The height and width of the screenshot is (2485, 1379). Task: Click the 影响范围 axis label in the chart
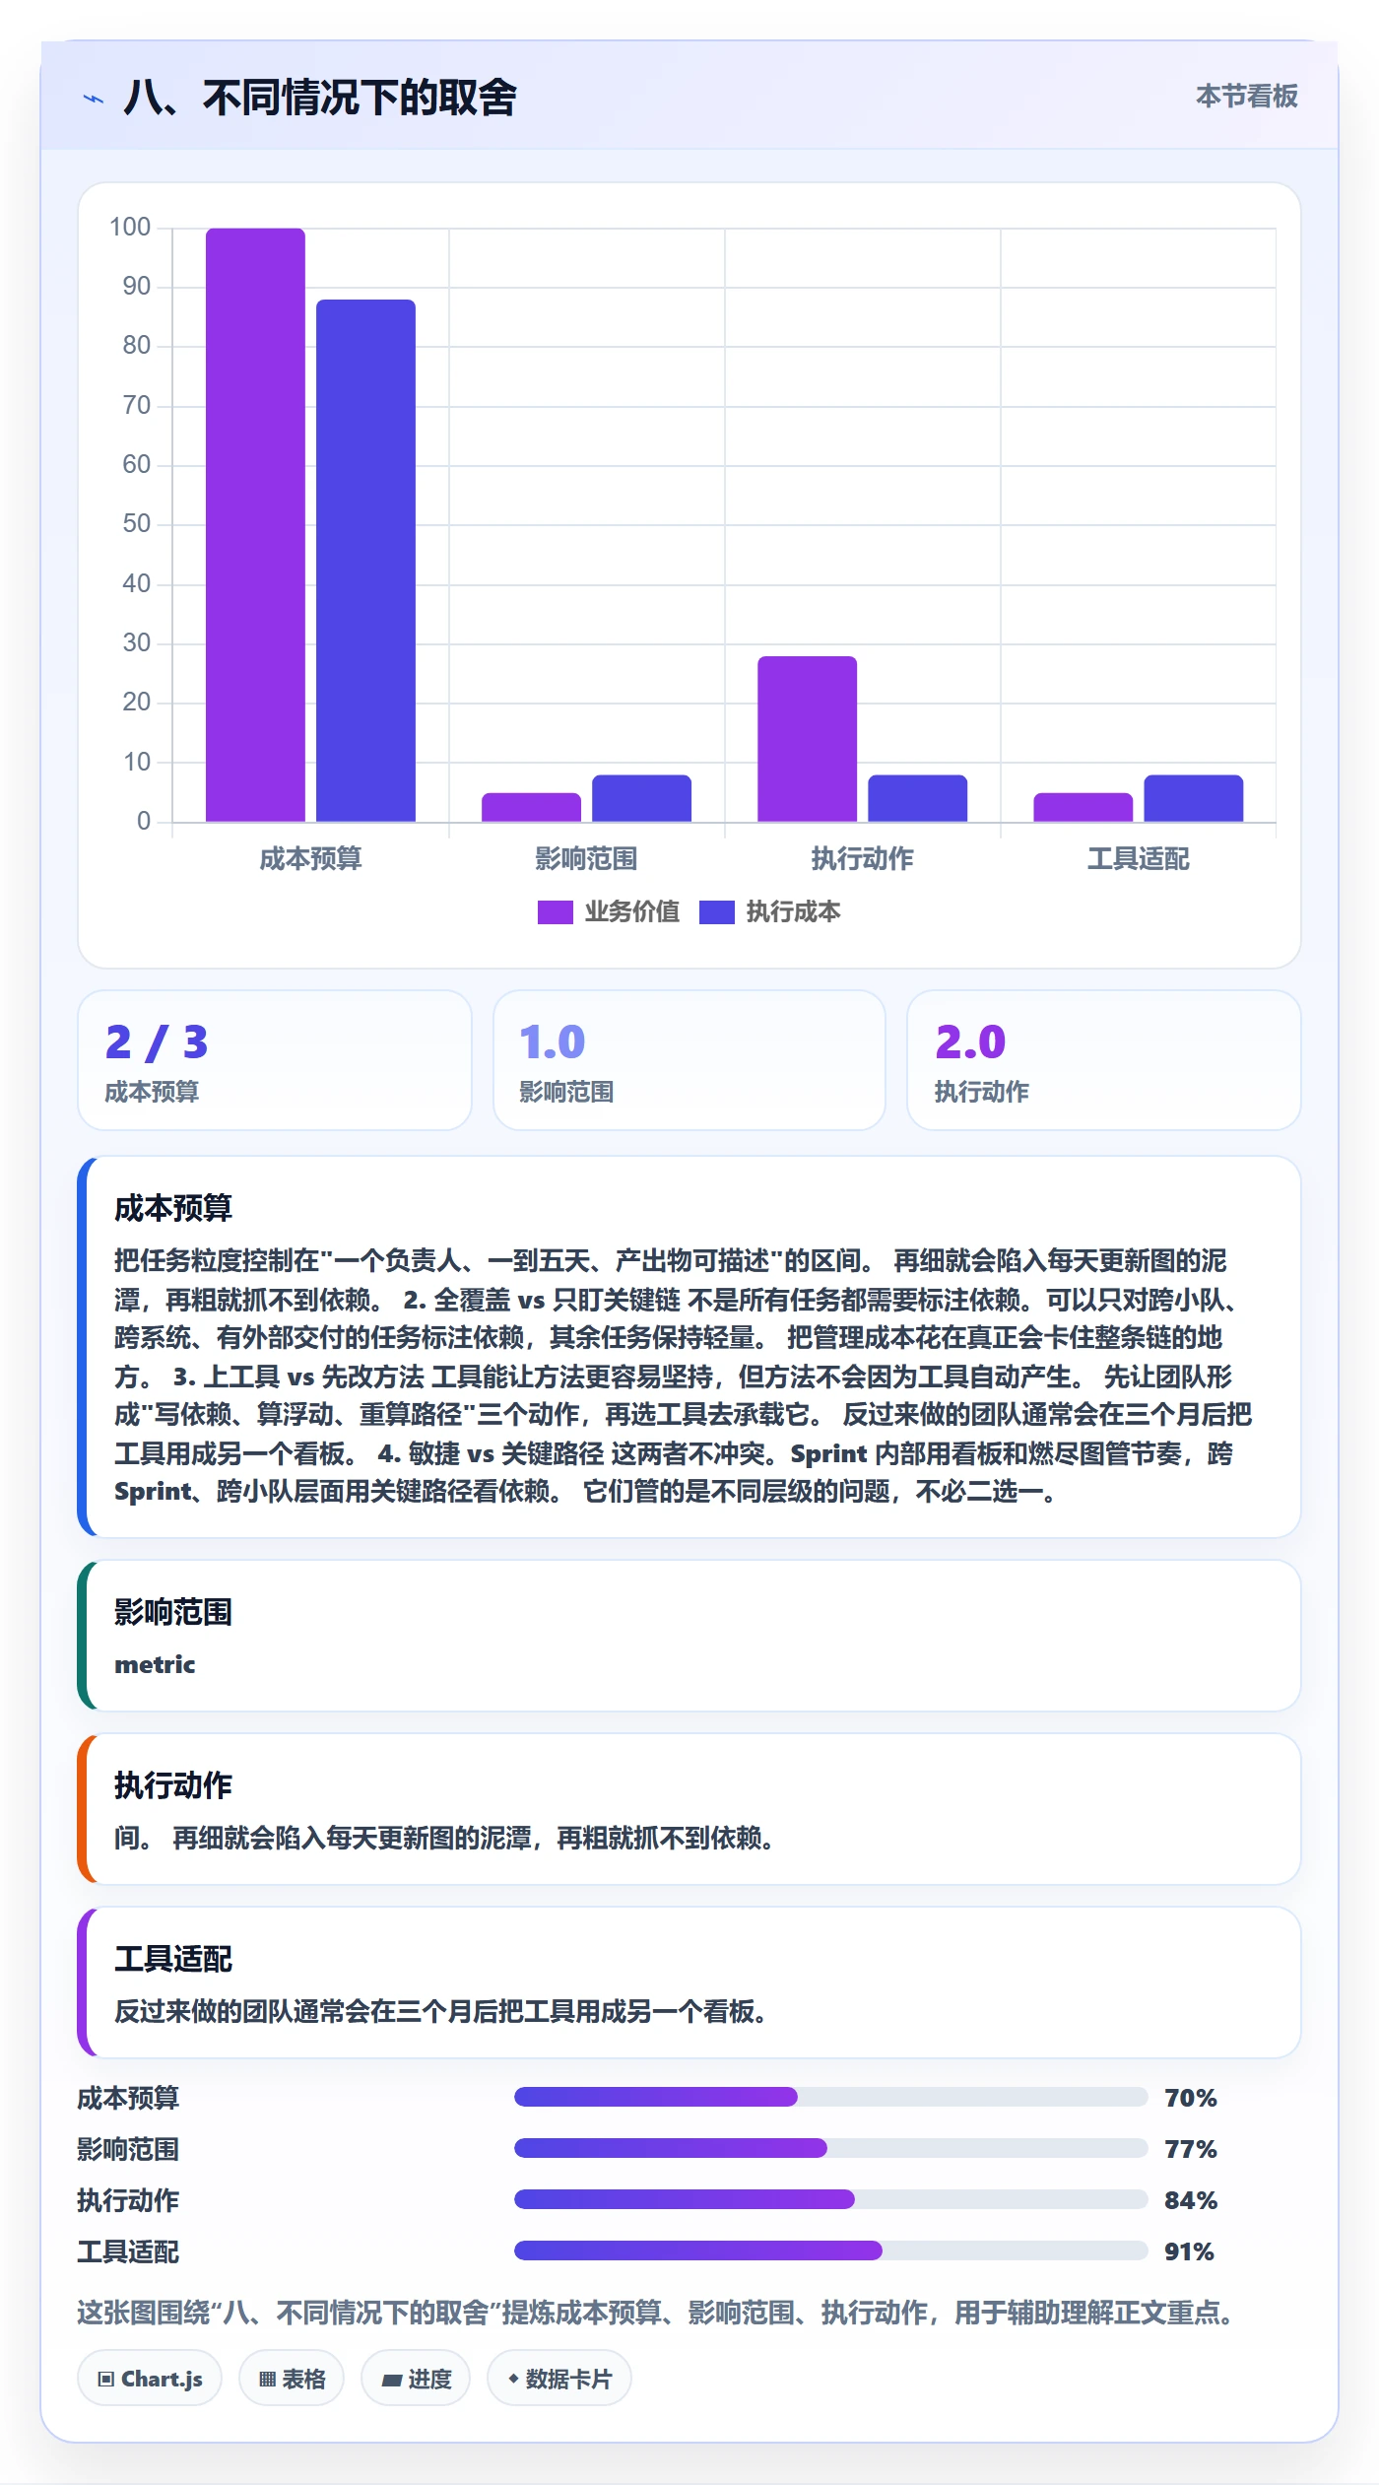coord(586,859)
